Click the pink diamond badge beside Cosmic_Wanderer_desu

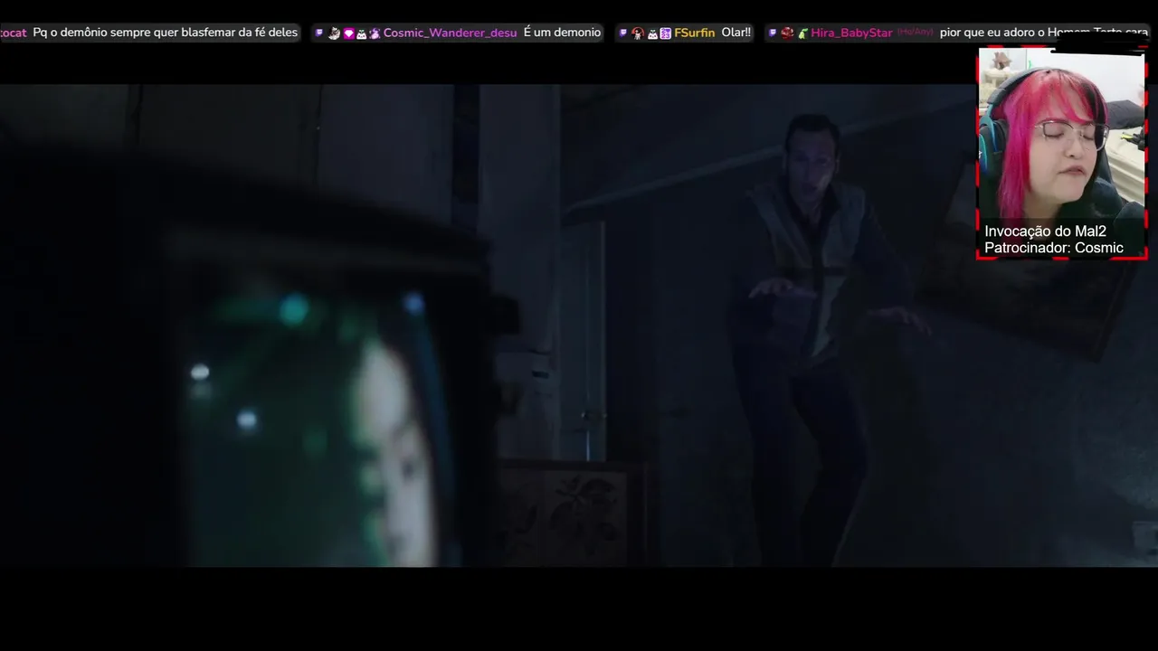coord(348,33)
